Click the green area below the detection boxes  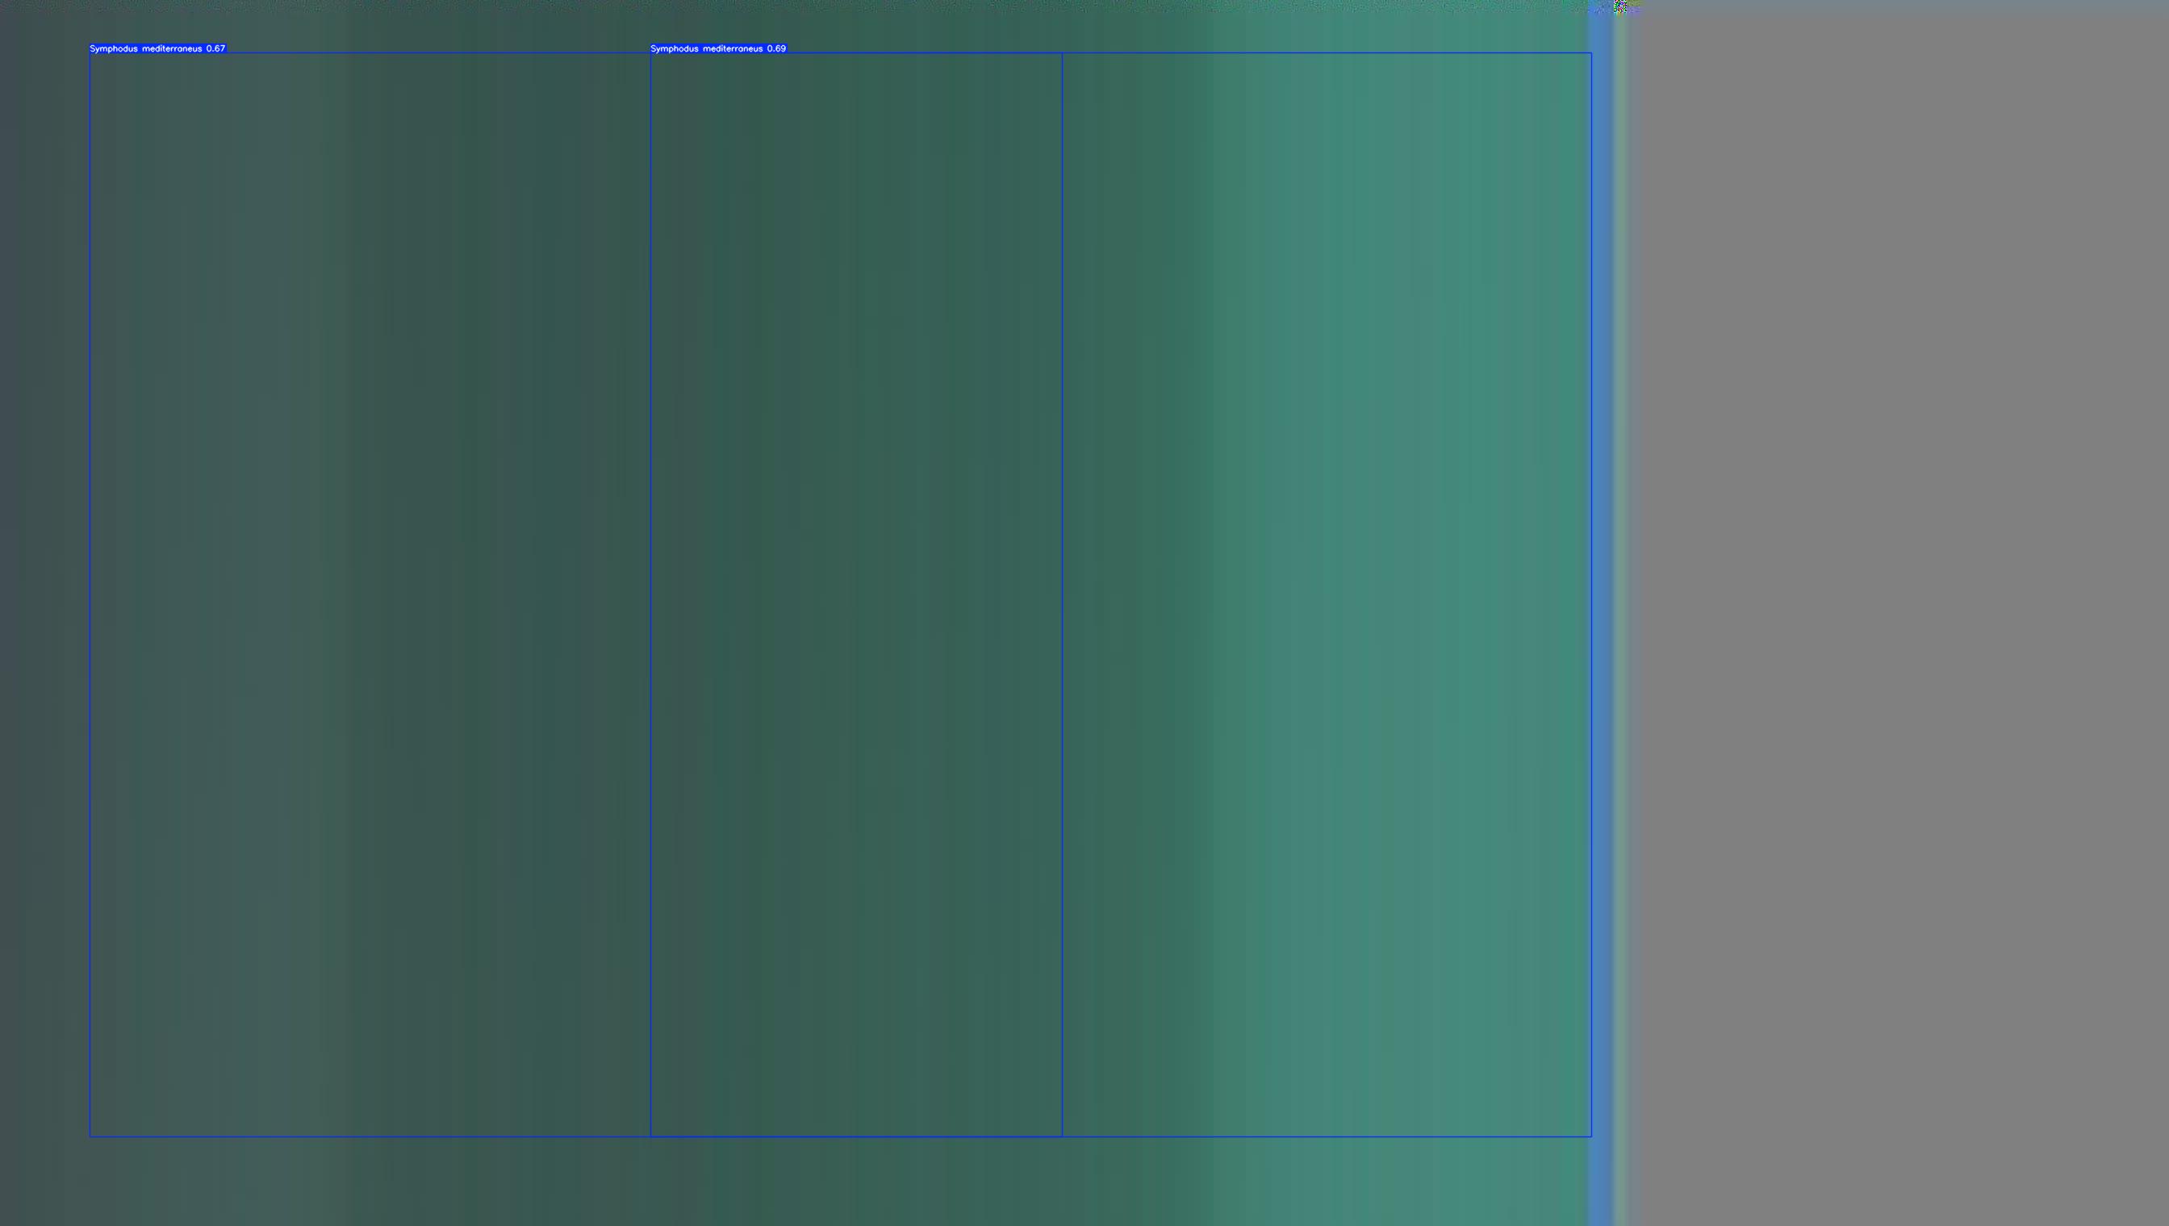[x=842, y=1183]
